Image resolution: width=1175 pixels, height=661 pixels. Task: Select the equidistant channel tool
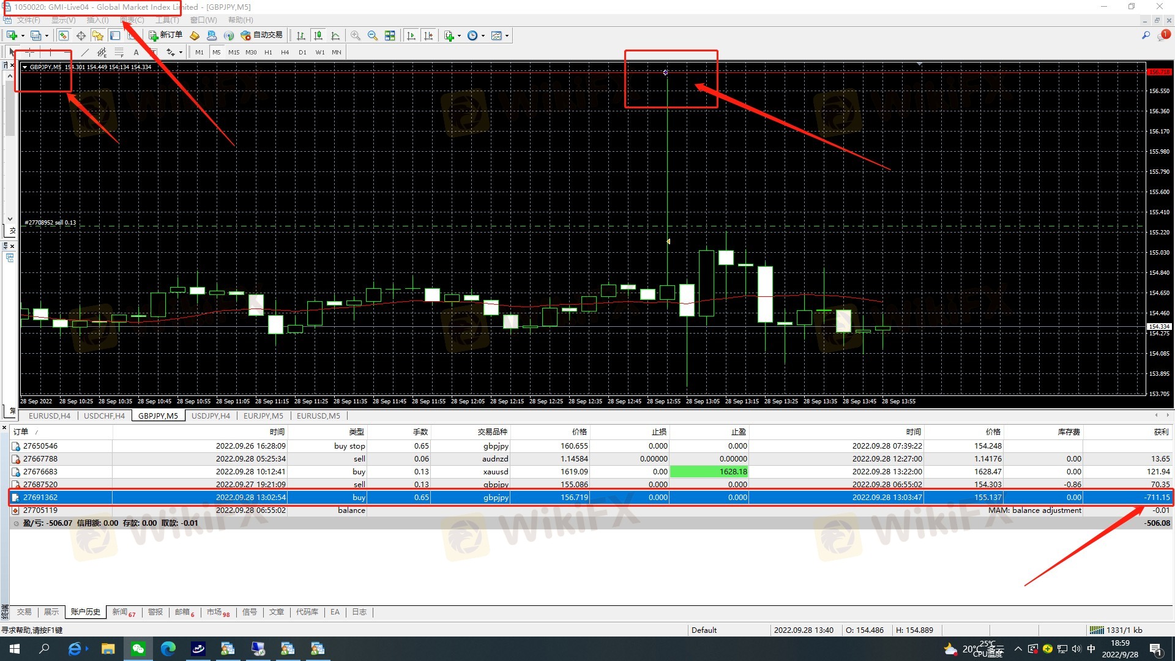pyautogui.click(x=102, y=52)
